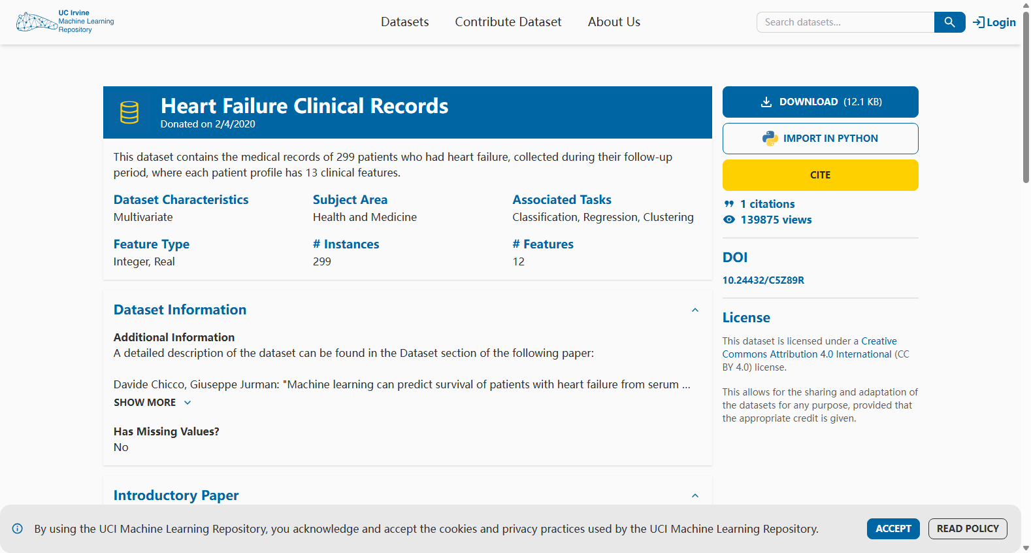Click Read Policy button

tap(968, 529)
